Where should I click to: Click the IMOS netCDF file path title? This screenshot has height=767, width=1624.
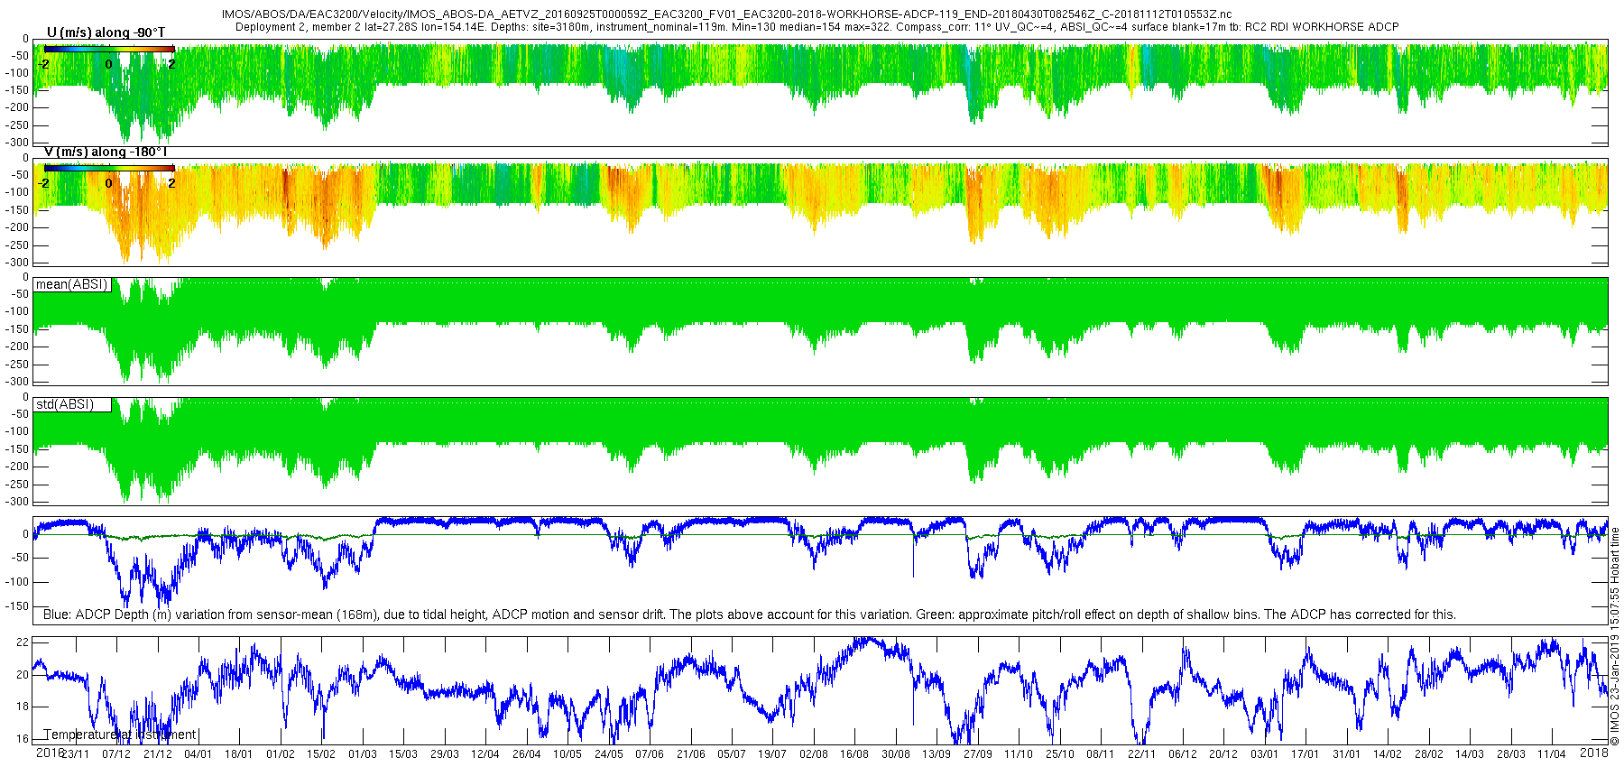coord(726,14)
